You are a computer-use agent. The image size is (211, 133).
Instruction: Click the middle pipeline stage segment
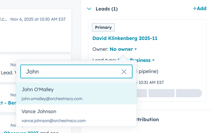click(x=162, y=93)
